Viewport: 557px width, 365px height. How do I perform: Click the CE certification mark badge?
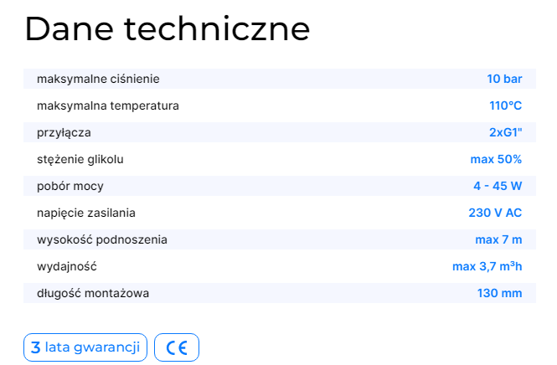coord(177,347)
